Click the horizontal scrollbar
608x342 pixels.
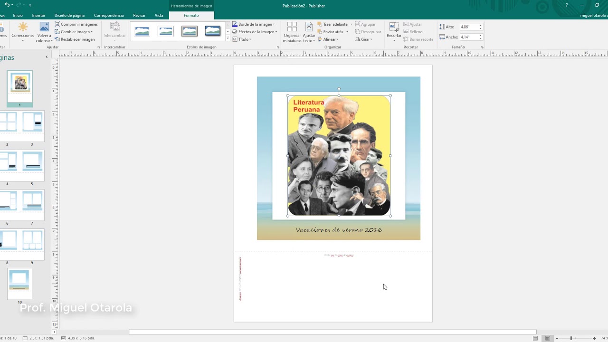click(332, 332)
